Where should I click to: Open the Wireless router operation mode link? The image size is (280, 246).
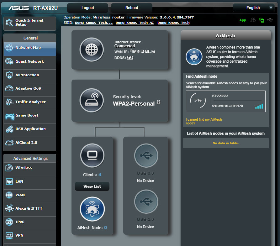tap(109, 17)
